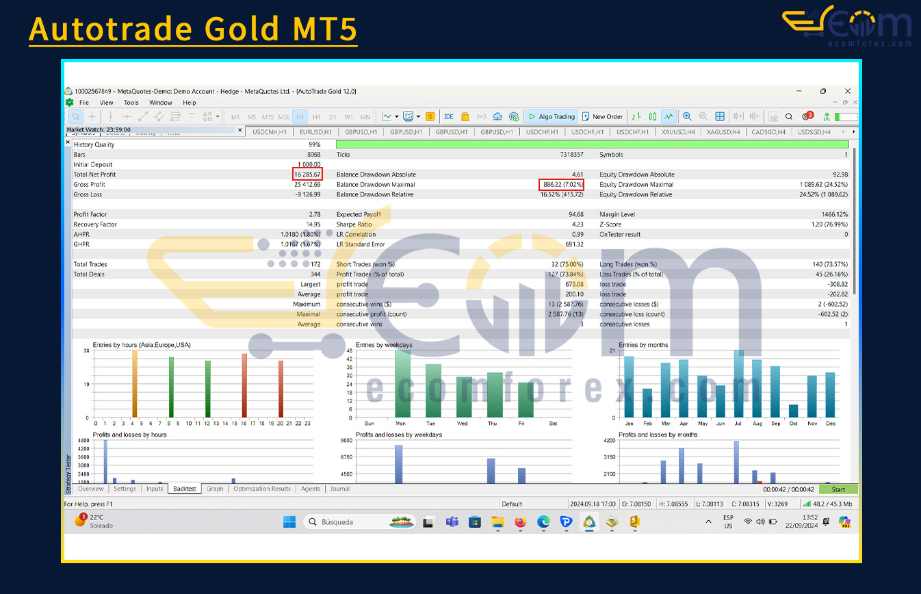This screenshot has height=594, width=921.
Task: Open the Settings tab in Strategy Tester
Action: [x=125, y=489]
